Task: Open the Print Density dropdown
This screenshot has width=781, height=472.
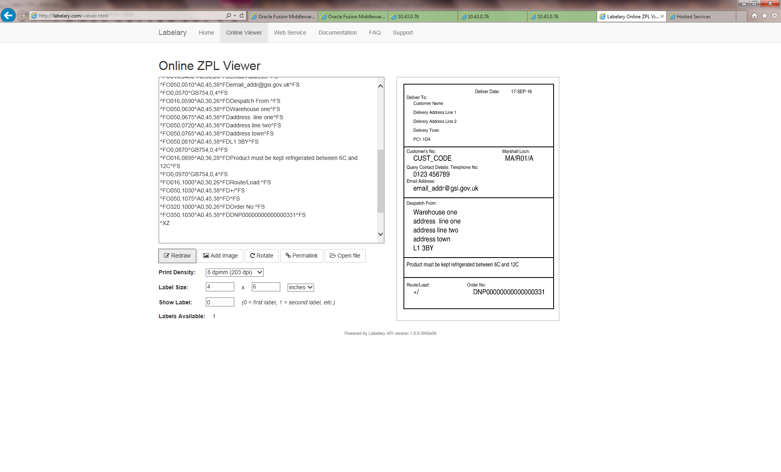Action: point(235,272)
